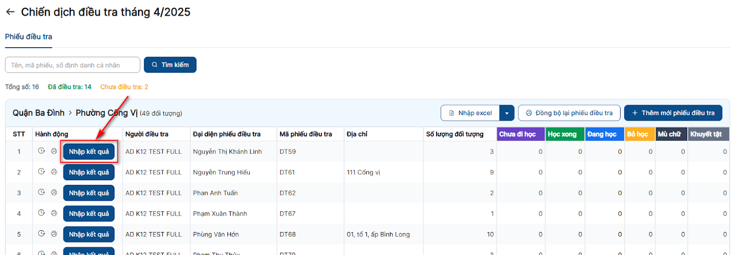Print survey form for Phan Anh Tuấn
Screen dimensions: 736x255
(54, 192)
